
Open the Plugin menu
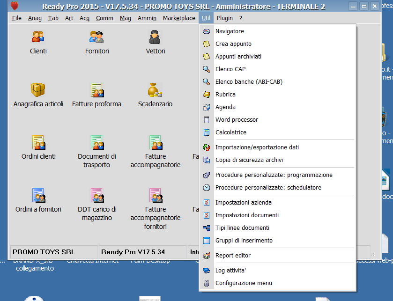click(224, 18)
